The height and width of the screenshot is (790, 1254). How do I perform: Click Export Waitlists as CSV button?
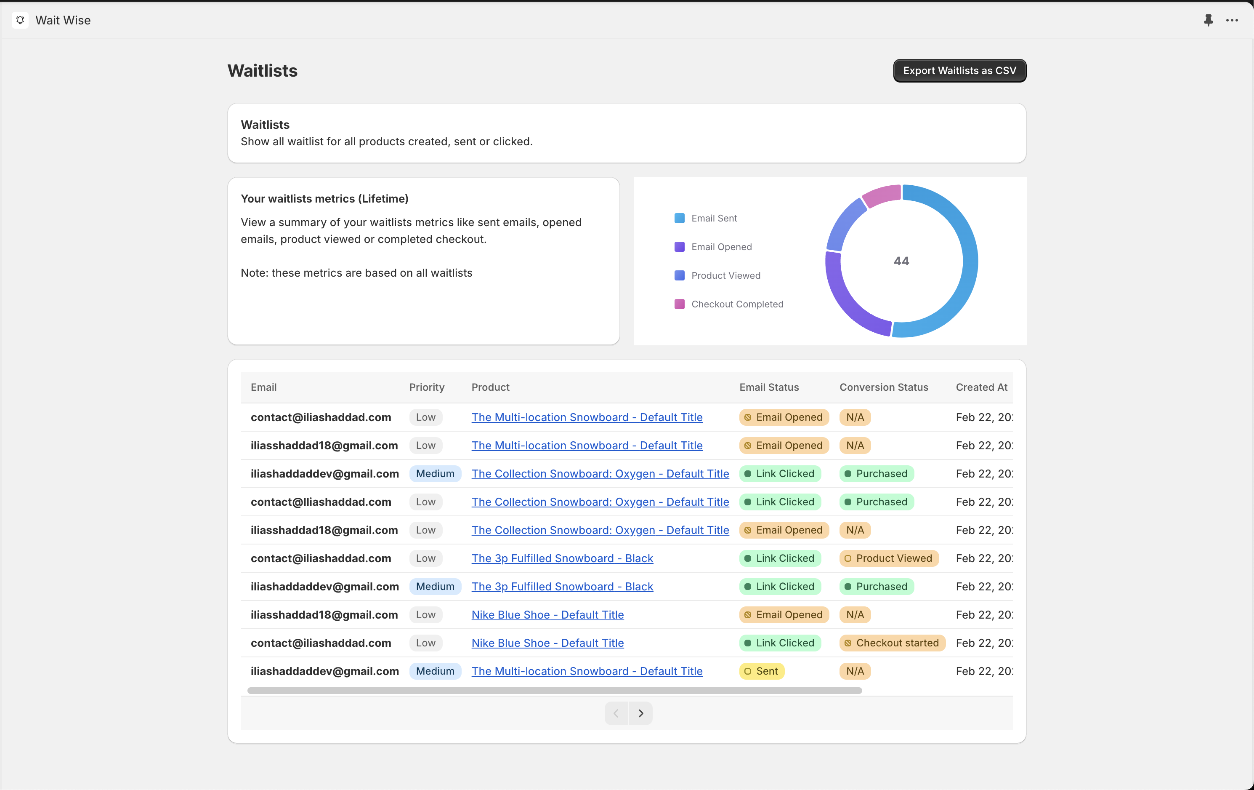[x=959, y=70]
